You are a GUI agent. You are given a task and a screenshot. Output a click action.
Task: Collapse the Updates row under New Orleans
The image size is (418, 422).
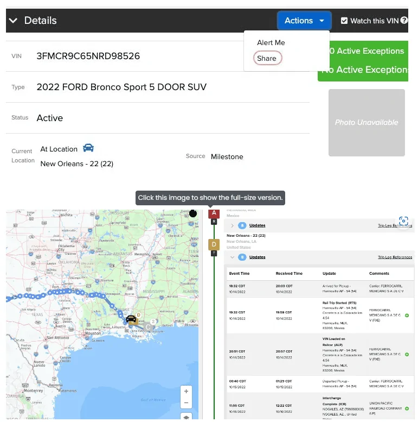(x=232, y=257)
